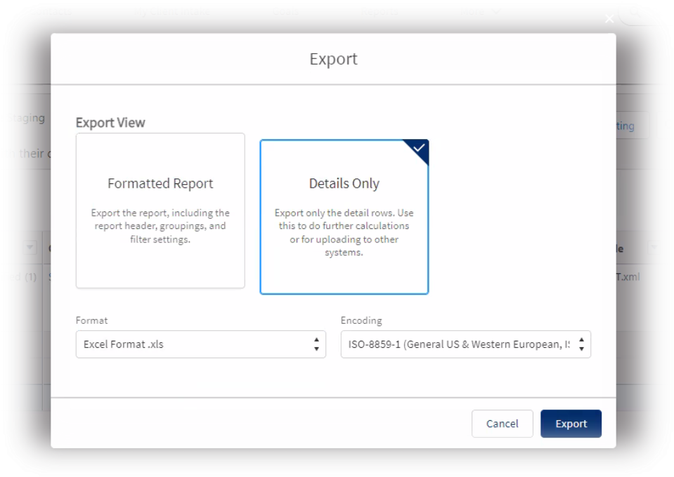Open the right column header arrow menu
The image size is (674, 477).
click(654, 247)
